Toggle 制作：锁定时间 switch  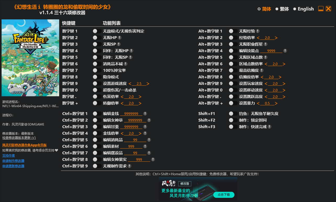[233, 120]
